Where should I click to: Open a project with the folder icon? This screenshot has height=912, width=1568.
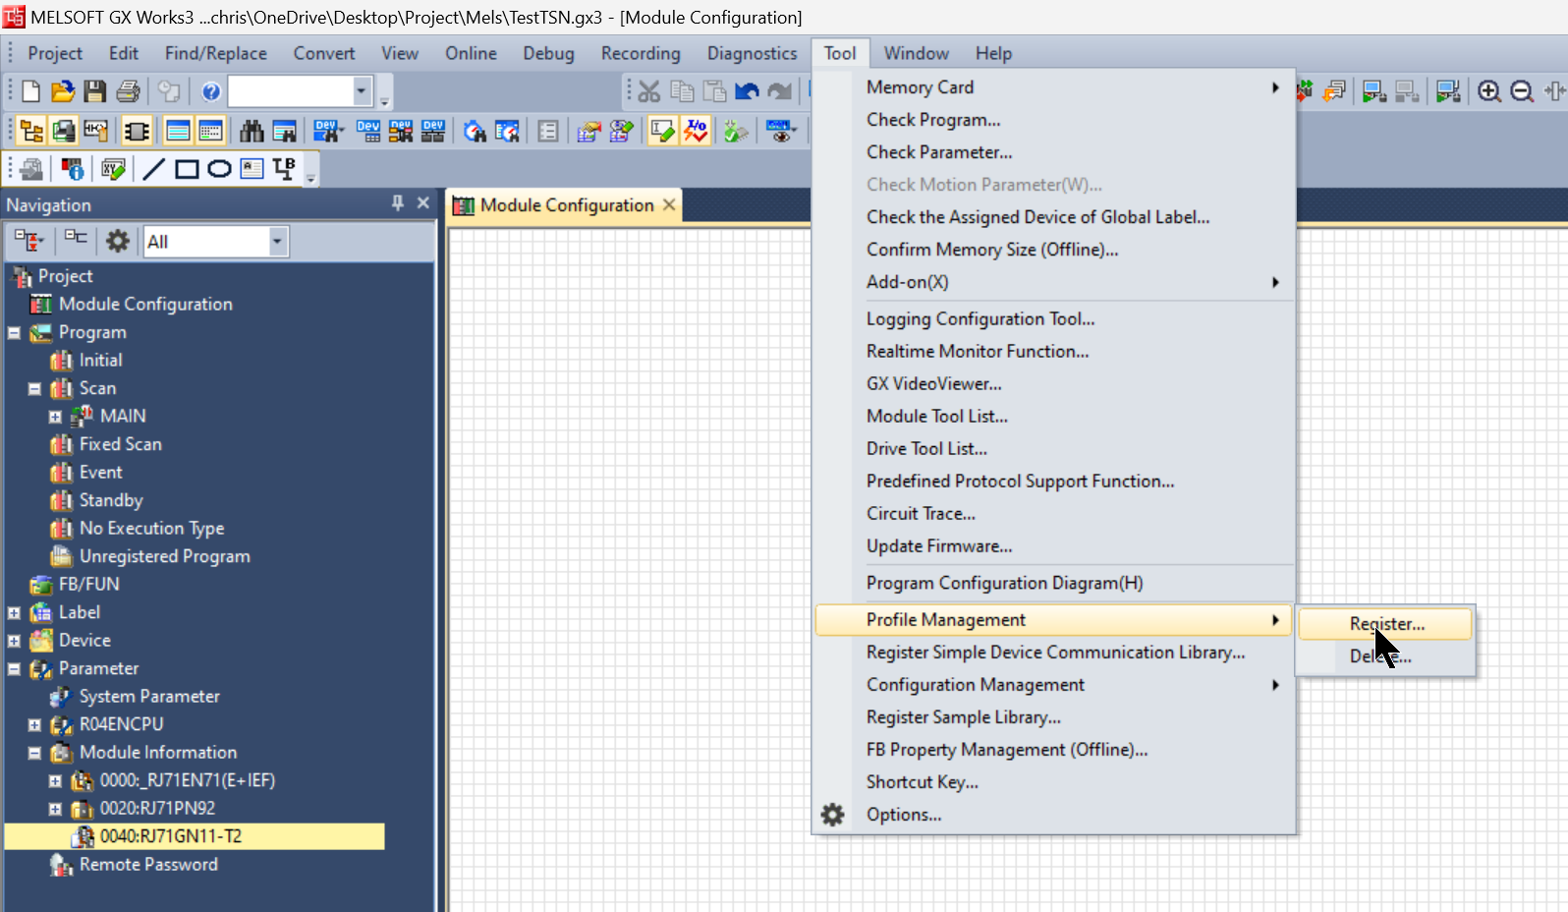63,91
